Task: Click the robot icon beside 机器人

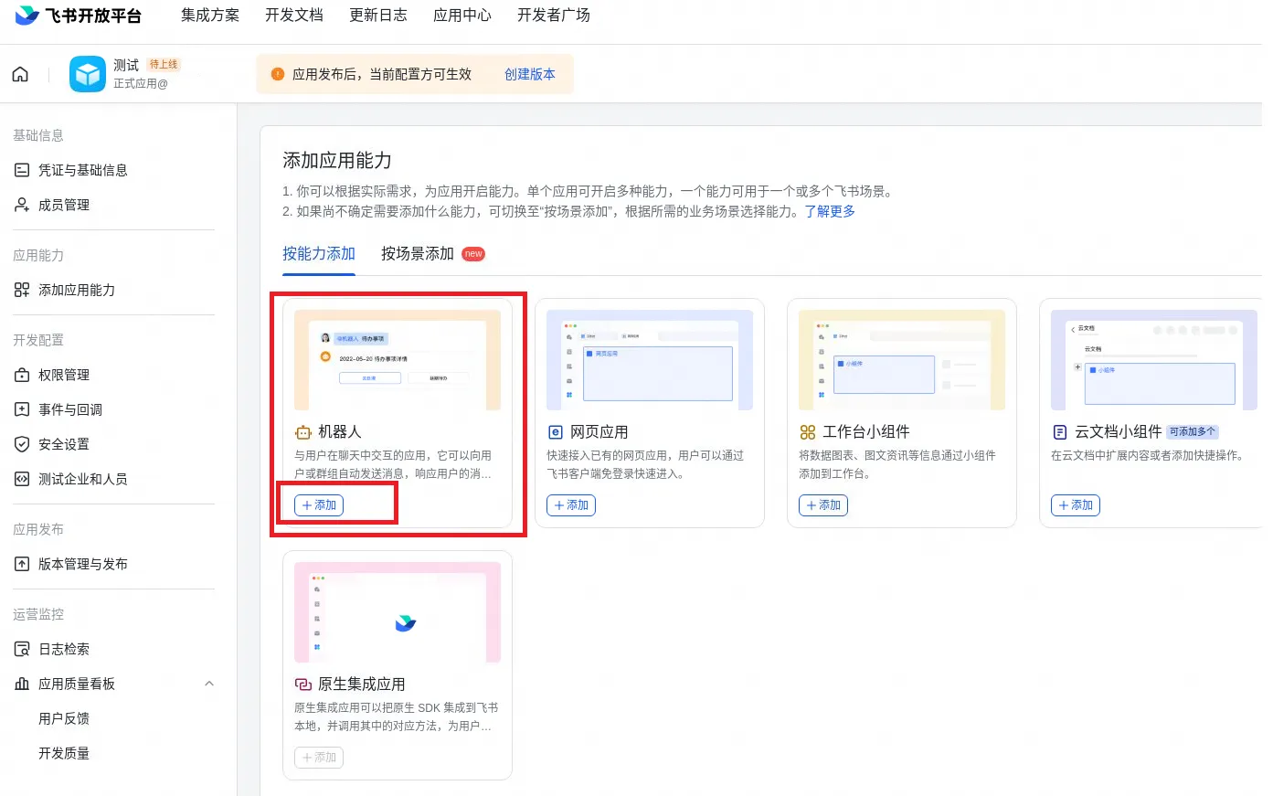Action: [303, 432]
